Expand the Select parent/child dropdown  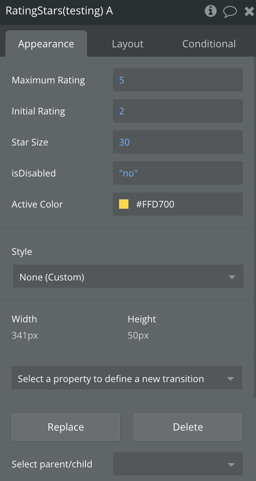(x=178, y=464)
